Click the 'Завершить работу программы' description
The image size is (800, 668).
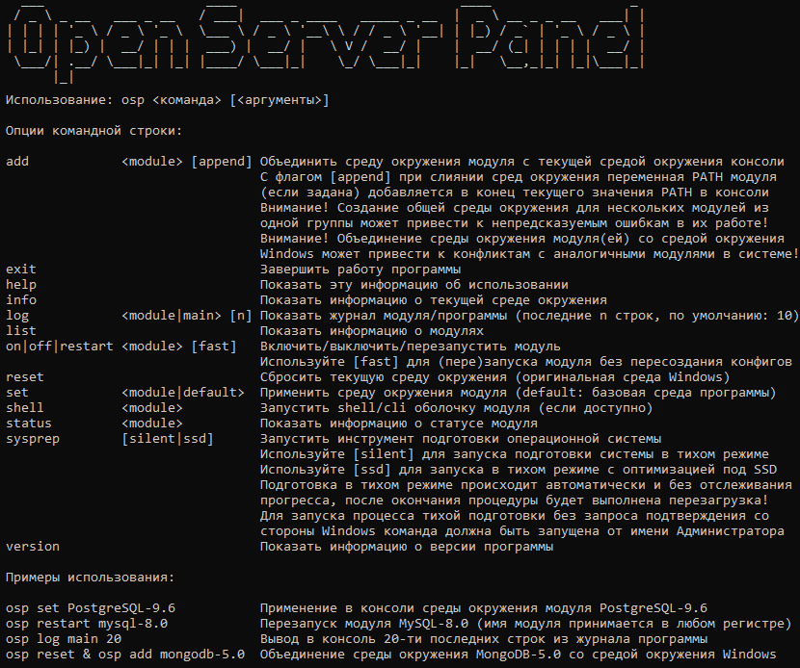[x=360, y=270]
